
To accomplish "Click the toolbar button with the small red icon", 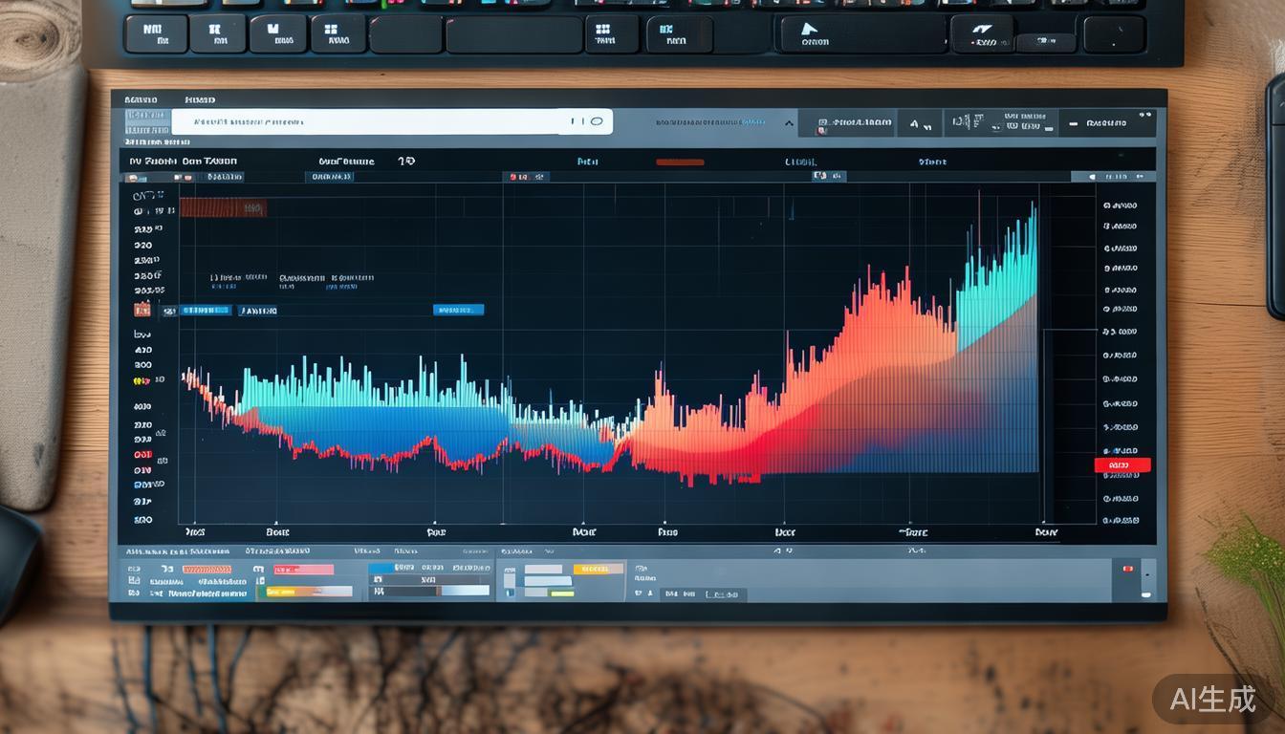I will click(x=854, y=122).
